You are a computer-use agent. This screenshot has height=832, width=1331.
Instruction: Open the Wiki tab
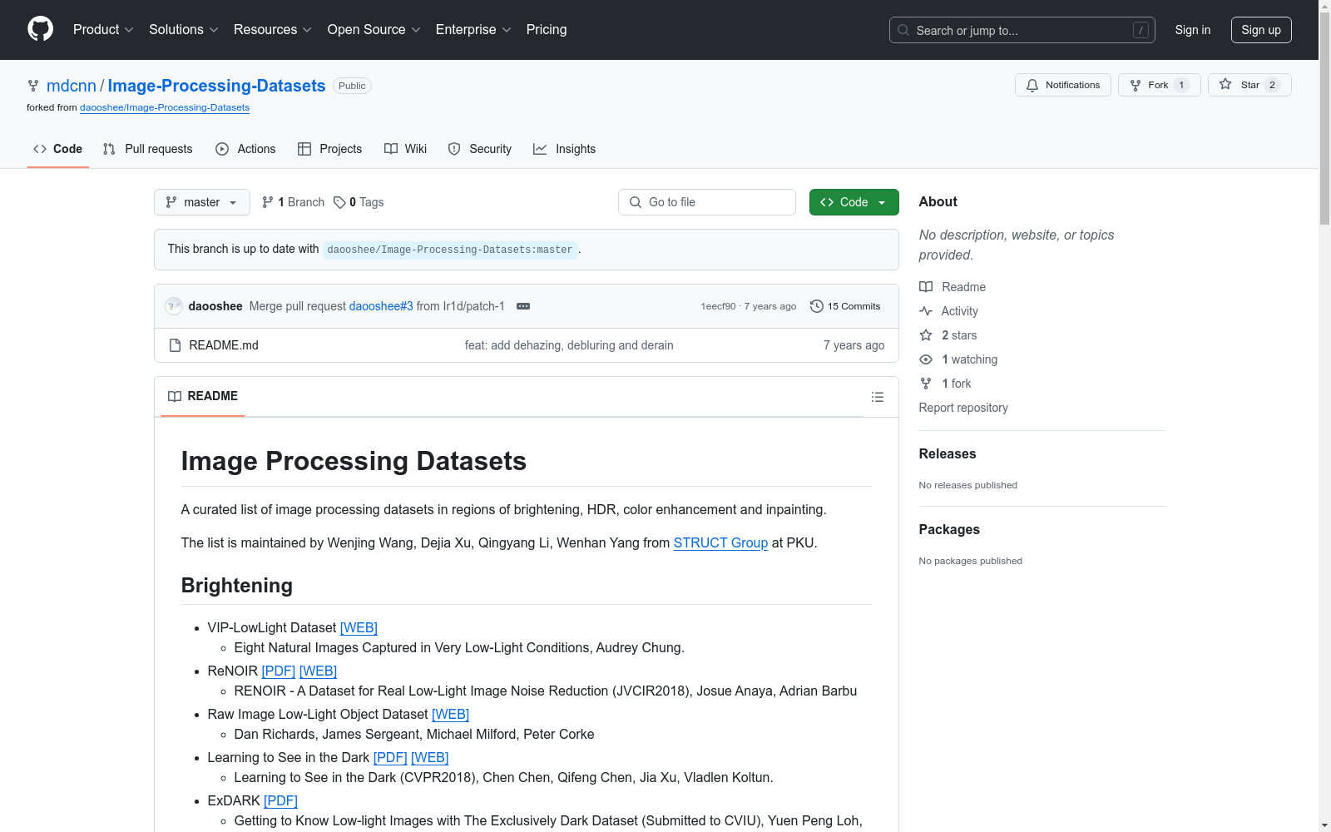pyautogui.click(x=406, y=149)
